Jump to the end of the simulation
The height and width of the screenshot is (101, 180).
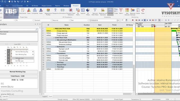(x=153, y=20)
